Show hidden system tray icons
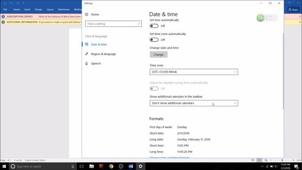The height and width of the screenshot is (170, 302). [x=262, y=167]
